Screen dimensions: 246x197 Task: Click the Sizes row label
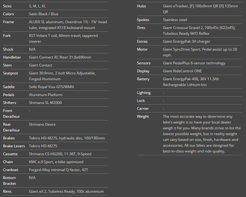pos(7,6)
